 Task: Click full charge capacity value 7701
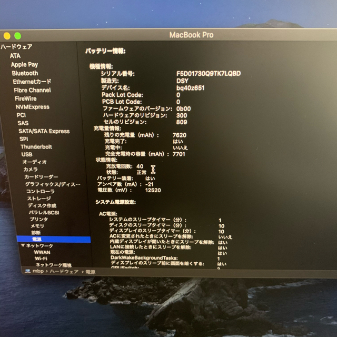179,154
